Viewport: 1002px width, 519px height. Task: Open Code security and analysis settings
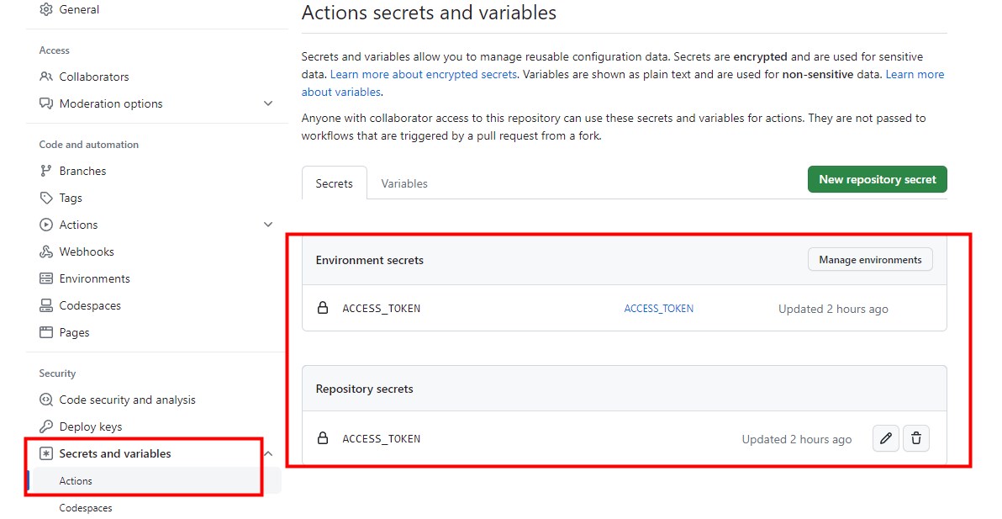tap(127, 400)
